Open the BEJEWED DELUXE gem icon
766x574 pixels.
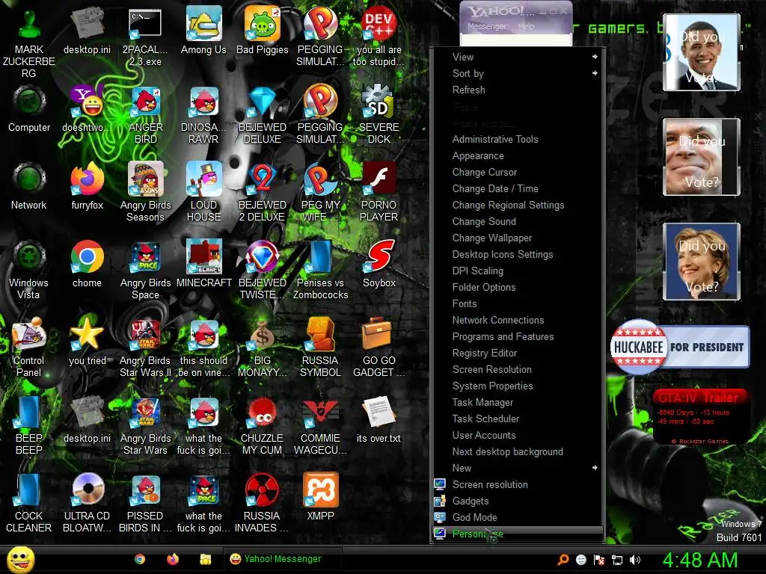(263, 114)
